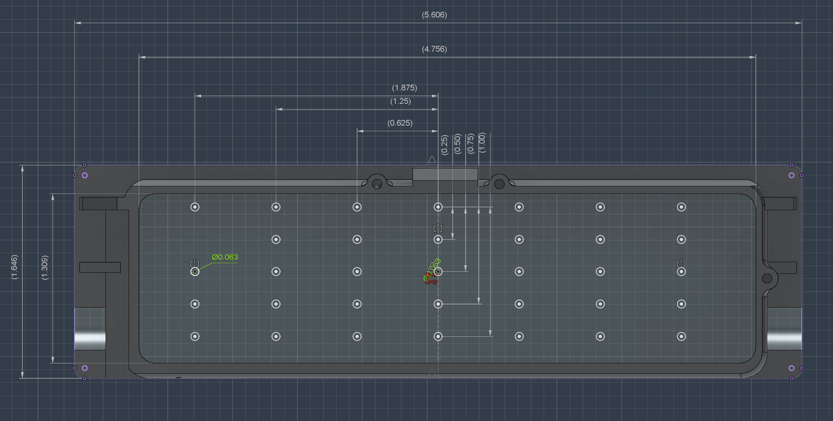The width and height of the screenshot is (833, 421).
Task: Select the Ø0.063 diameter dimension label
Action: coord(225,257)
